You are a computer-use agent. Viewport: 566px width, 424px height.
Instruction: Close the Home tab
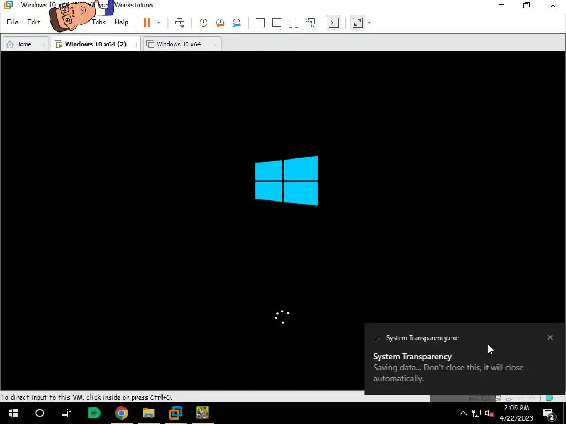click(43, 44)
